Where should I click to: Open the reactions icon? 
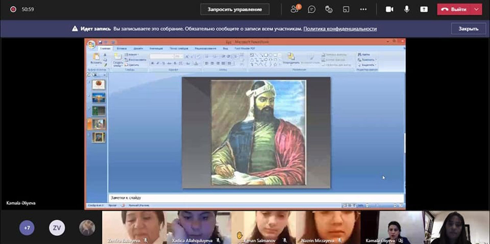pyautogui.click(x=329, y=9)
